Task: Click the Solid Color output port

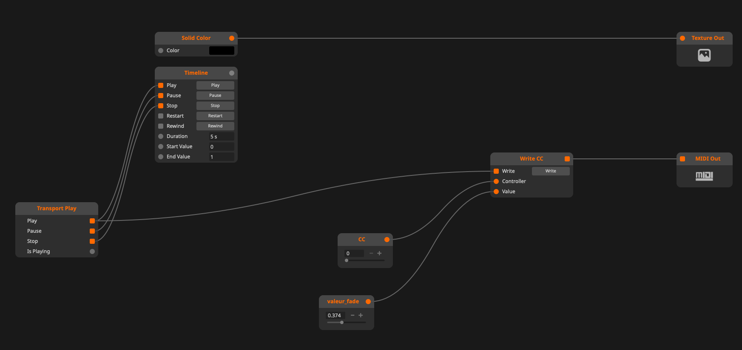Action: pyautogui.click(x=232, y=38)
